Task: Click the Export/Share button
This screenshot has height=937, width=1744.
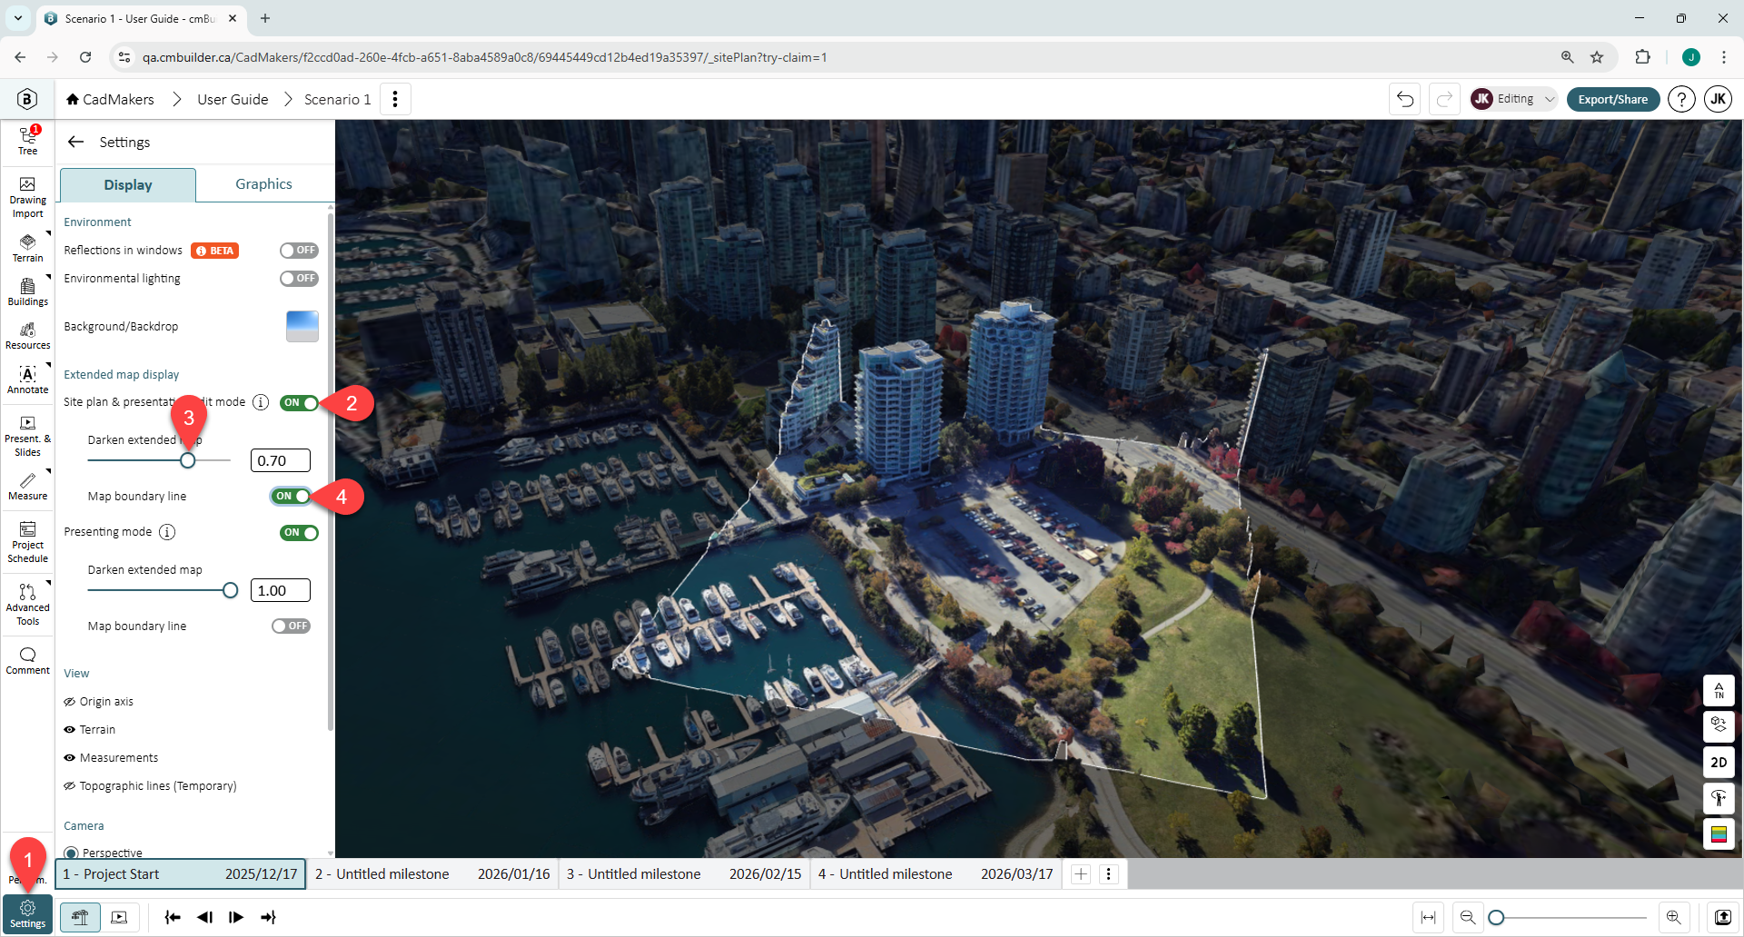Action: (1612, 99)
